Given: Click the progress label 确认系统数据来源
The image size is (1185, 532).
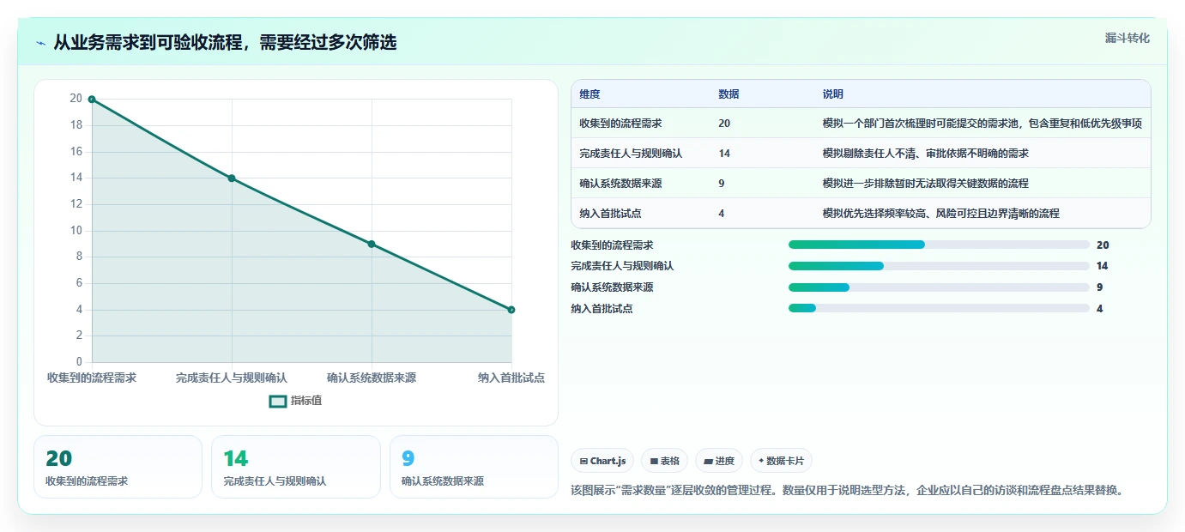Looking at the screenshot, I should [612, 287].
